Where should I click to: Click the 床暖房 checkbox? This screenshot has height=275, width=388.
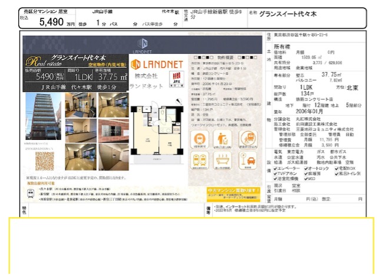[306, 173]
